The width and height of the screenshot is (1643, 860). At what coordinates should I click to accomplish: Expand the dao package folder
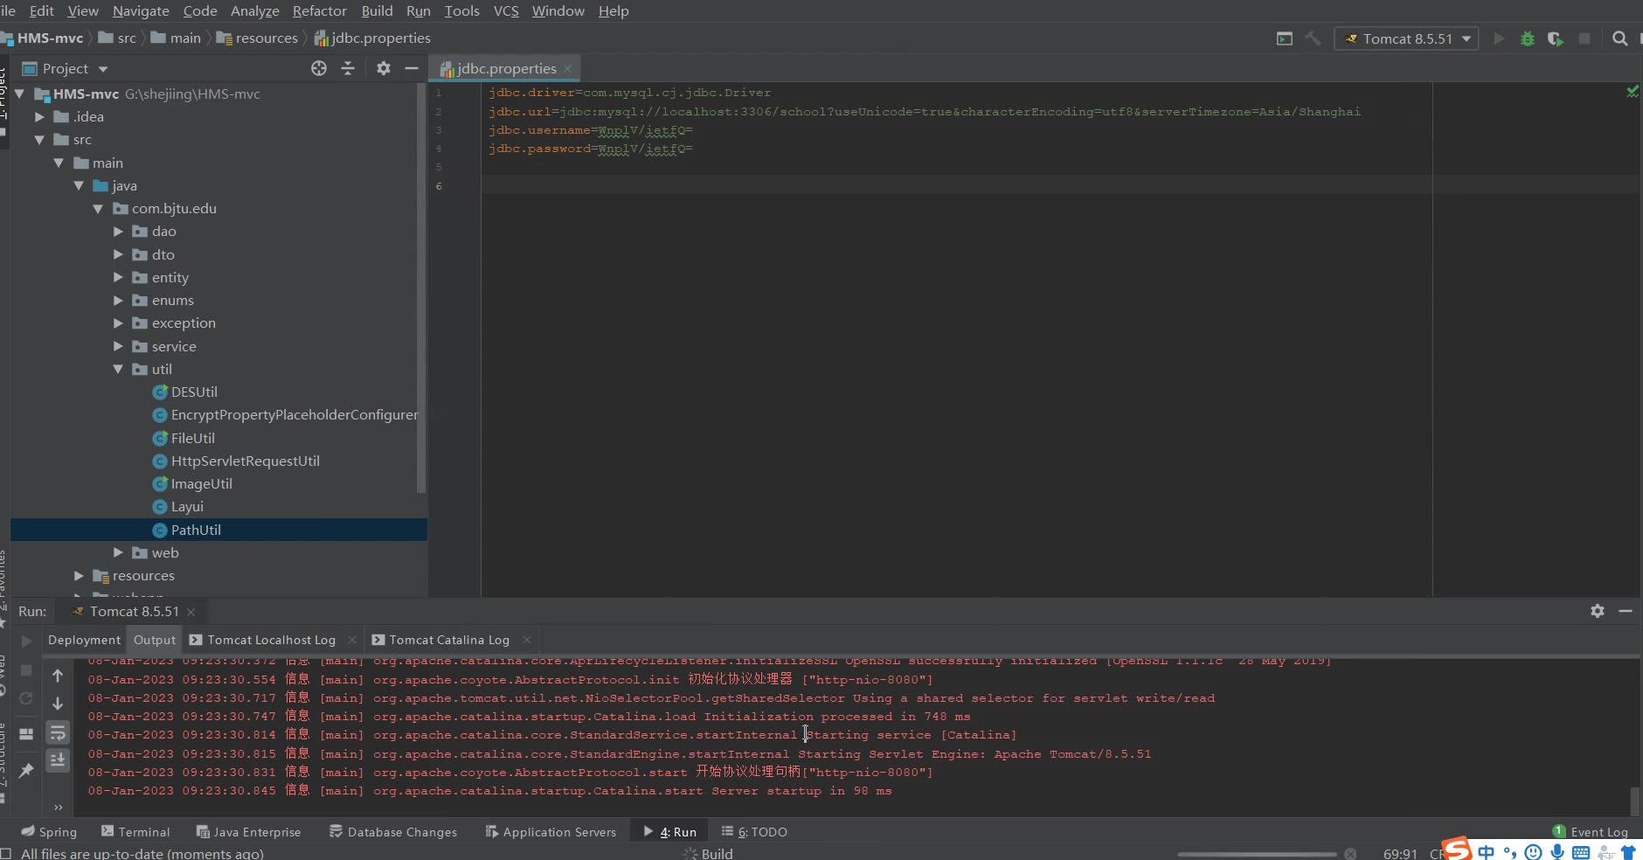point(118,232)
